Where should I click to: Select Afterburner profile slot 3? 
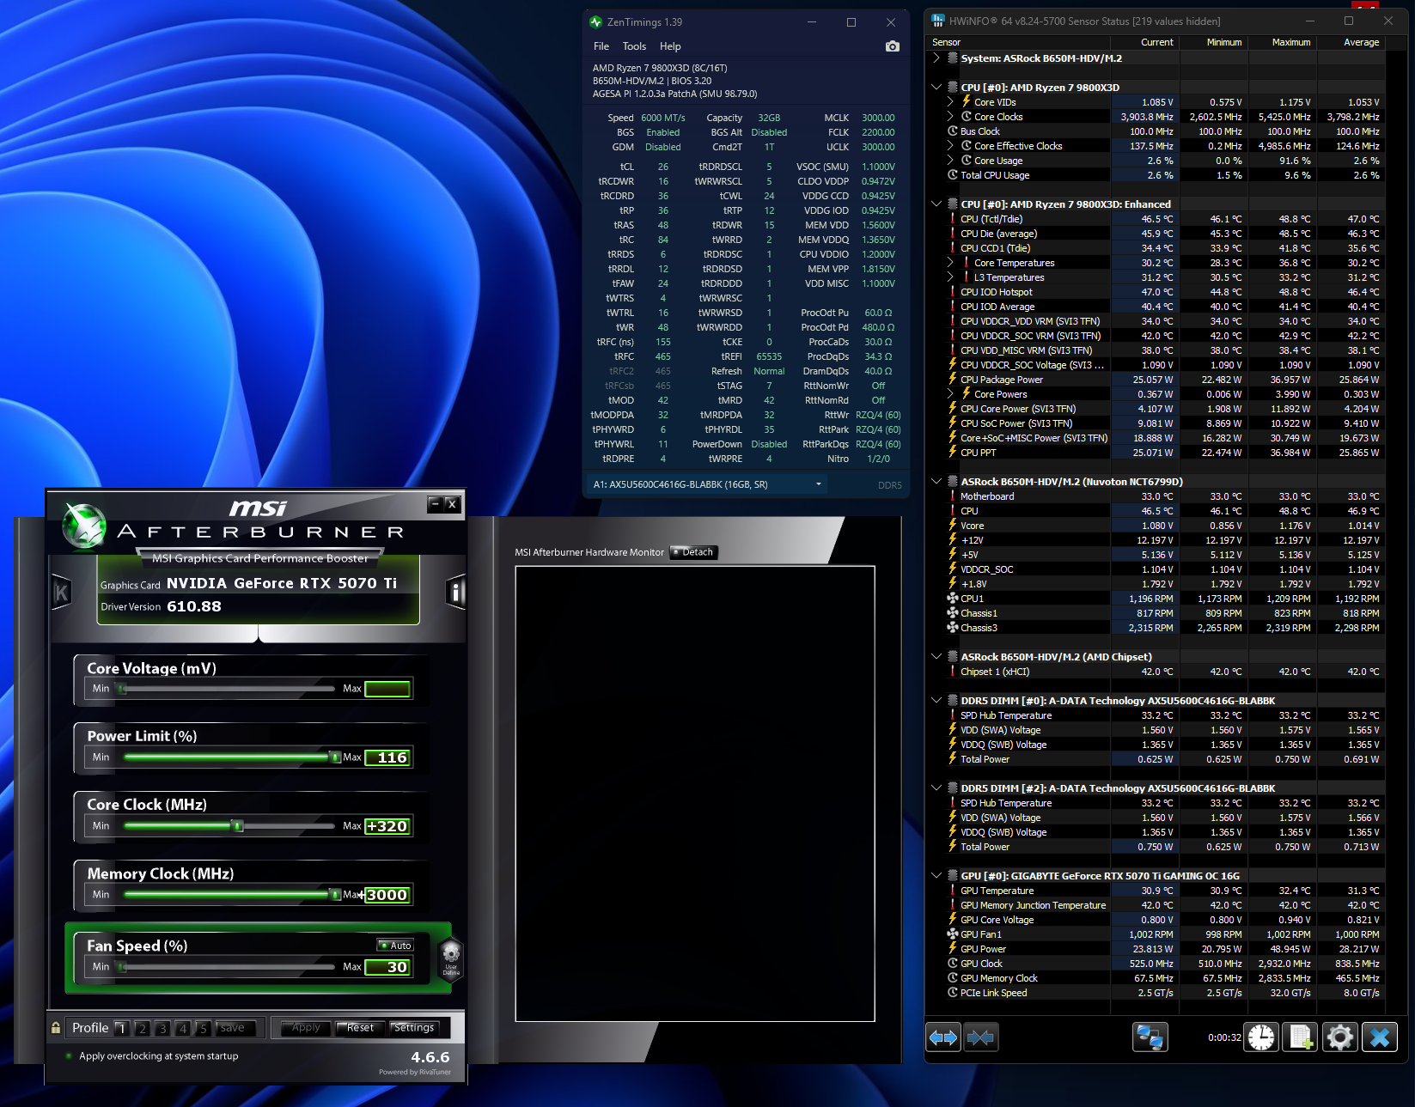click(162, 1028)
